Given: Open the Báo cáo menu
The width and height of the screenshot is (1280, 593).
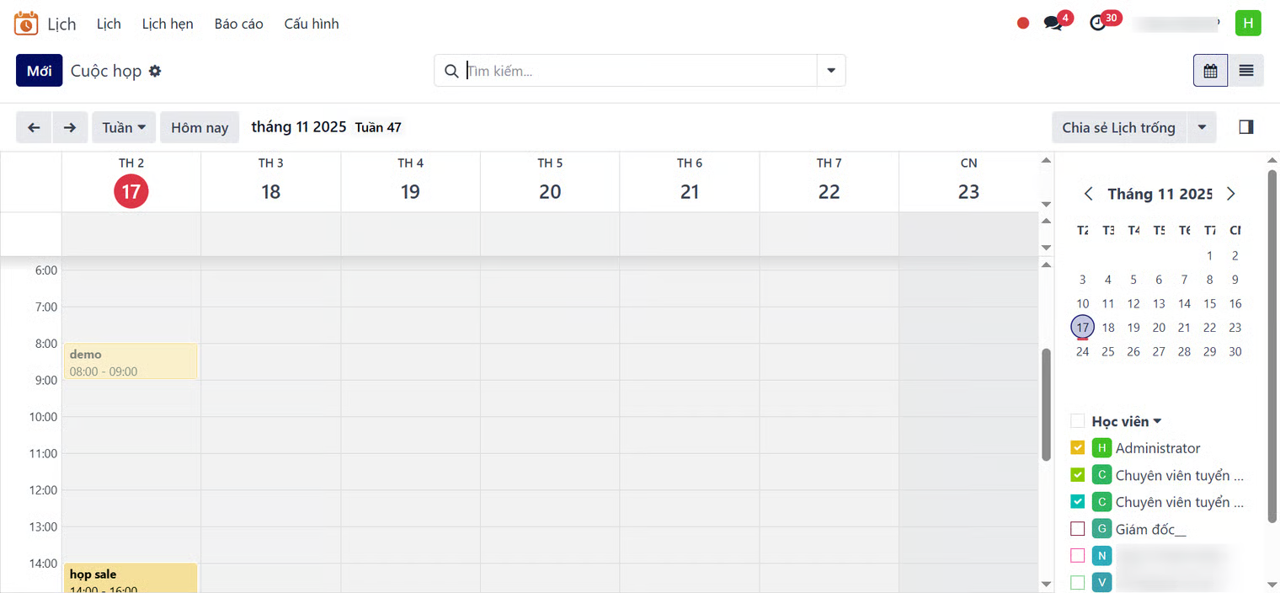Looking at the screenshot, I should point(238,24).
